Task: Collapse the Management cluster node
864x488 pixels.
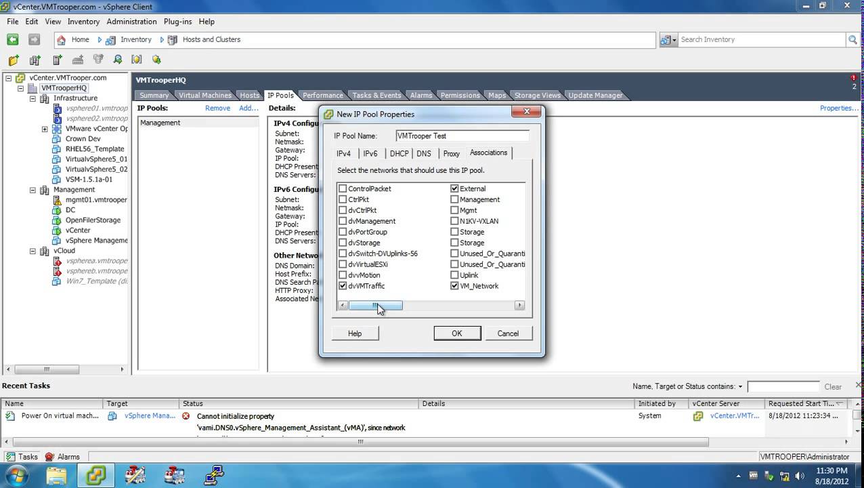Action: coord(33,190)
